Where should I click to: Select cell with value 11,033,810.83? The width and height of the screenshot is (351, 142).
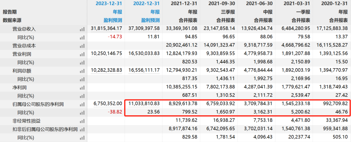(x=144, y=104)
